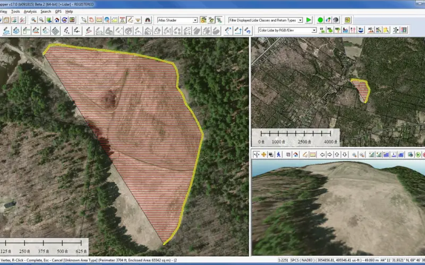Click the right arrow in 3D toolbar
425x265 pixels.
coord(329,155)
